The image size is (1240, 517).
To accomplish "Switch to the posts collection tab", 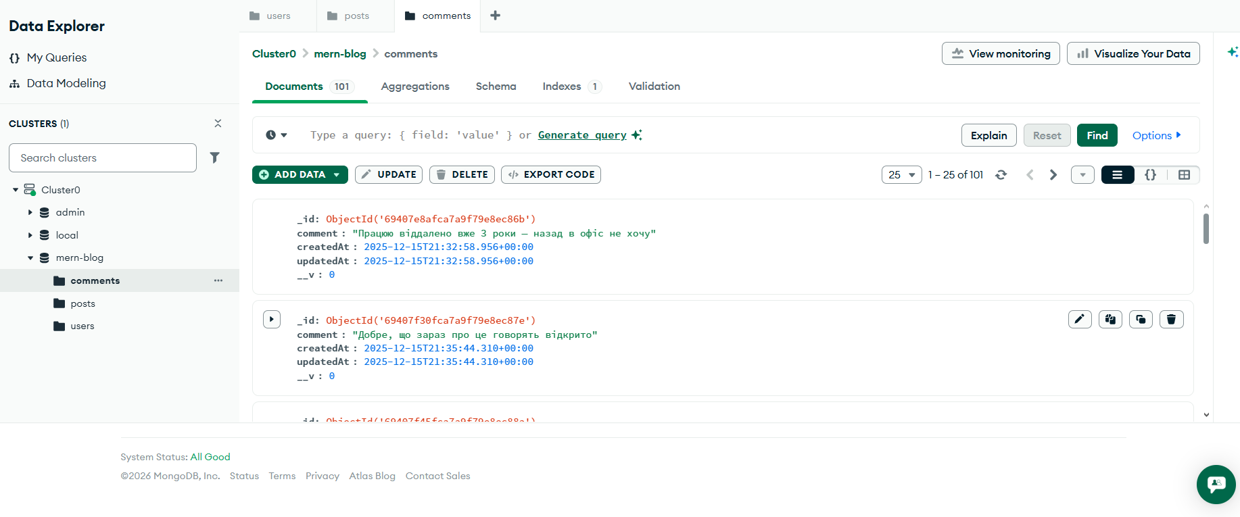I will coord(356,16).
